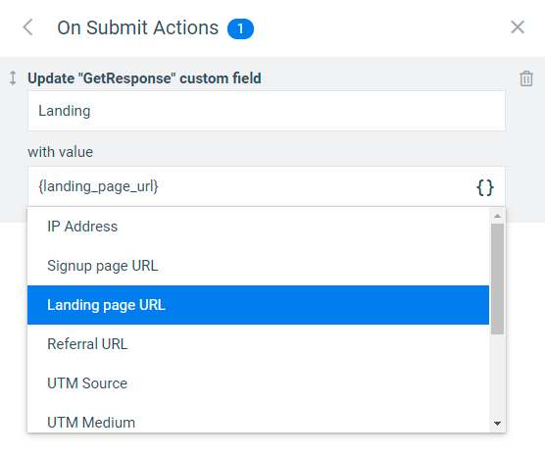This screenshot has width=545, height=458.
Task: Pick Referral URL from the dropdown
Action: click(x=258, y=344)
